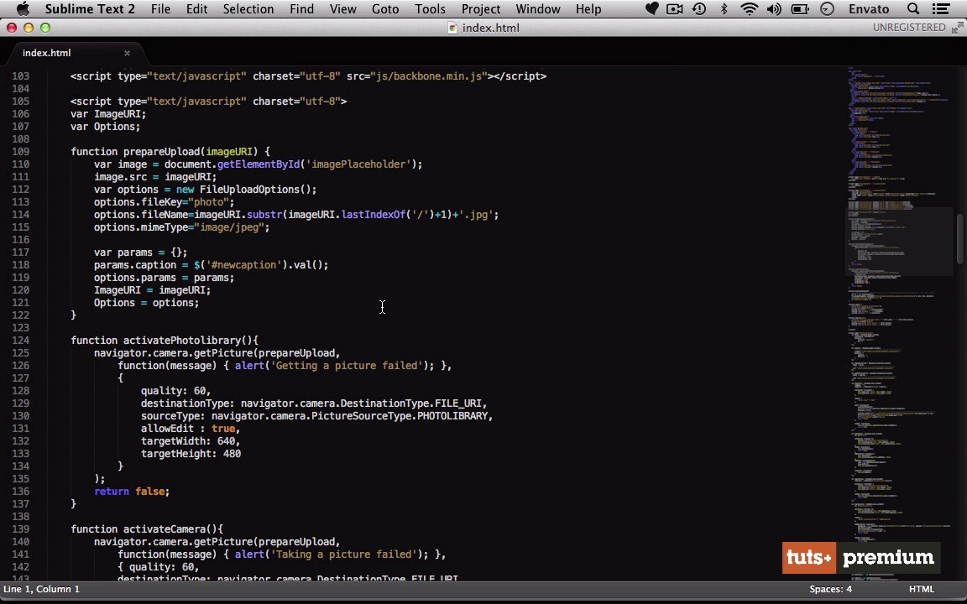Click 'FILE_URI' on line 129

[x=458, y=404]
